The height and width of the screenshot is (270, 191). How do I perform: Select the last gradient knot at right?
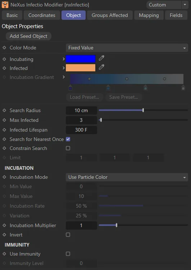183,88
